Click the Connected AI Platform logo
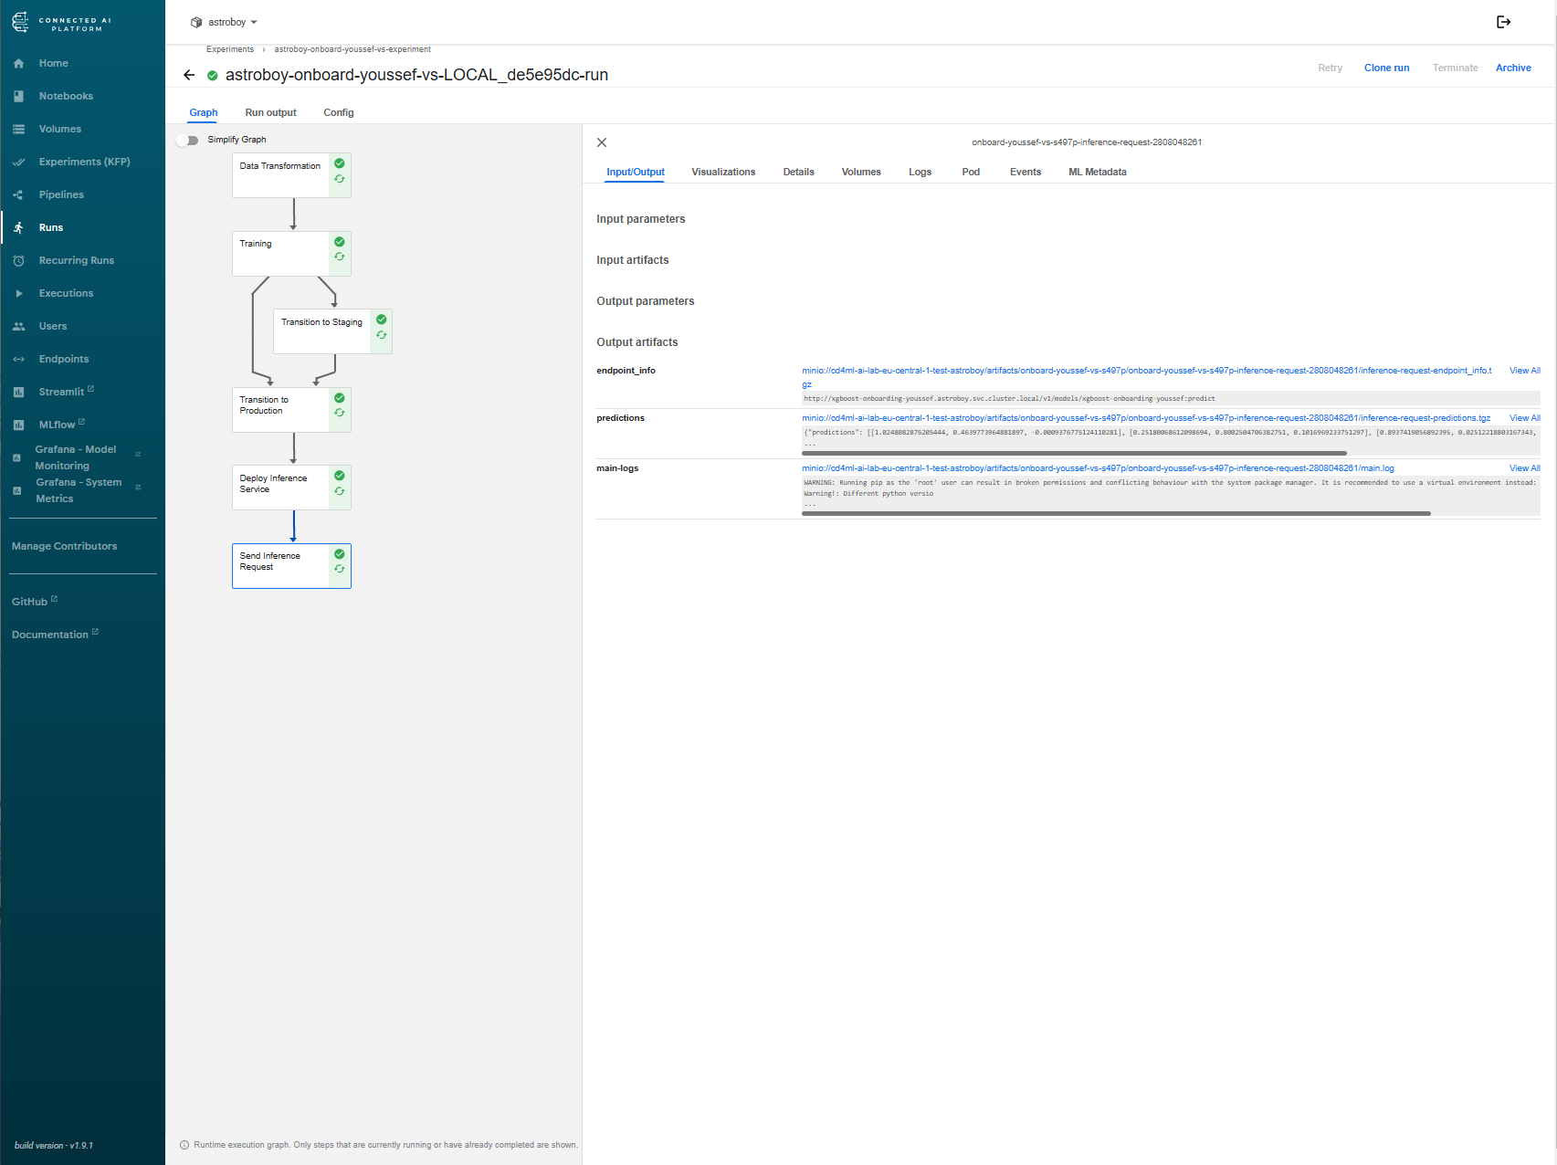This screenshot has height=1165, width=1557. [x=61, y=24]
